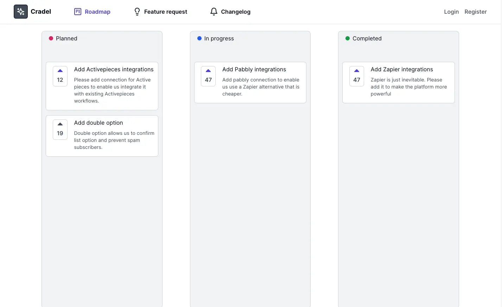Click the Register link
The height and width of the screenshot is (307, 502).
click(476, 12)
